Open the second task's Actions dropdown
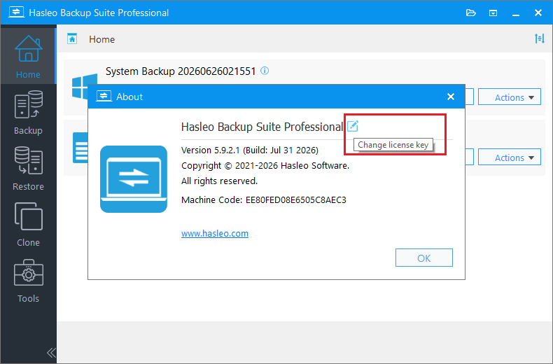This screenshot has height=364, width=553. [x=510, y=157]
